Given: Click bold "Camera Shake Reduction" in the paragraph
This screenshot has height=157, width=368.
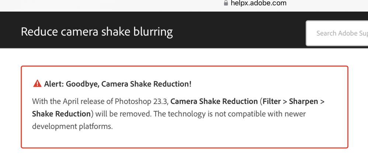Looking at the screenshot, I should [214, 101].
